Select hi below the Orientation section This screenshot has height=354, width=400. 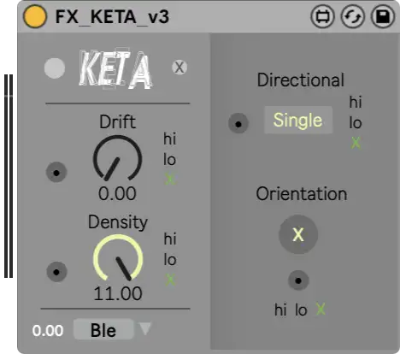click(x=280, y=310)
